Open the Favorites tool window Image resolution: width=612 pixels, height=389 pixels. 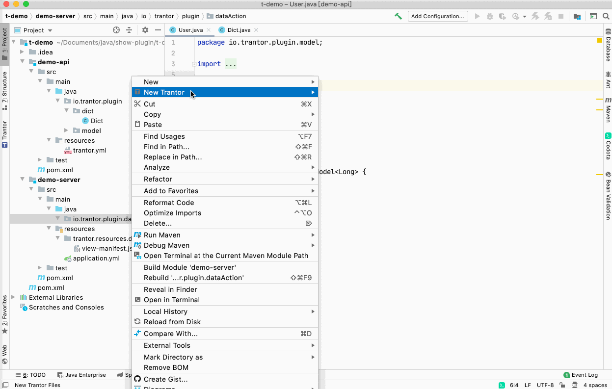pos(4,314)
